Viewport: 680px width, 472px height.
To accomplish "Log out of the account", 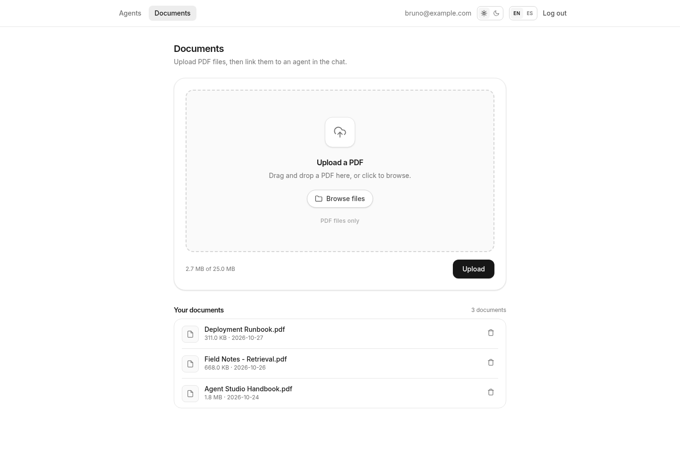I will coord(554,13).
